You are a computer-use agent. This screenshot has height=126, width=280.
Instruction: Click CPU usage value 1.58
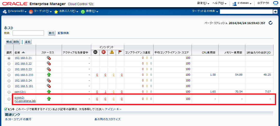(213, 75)
